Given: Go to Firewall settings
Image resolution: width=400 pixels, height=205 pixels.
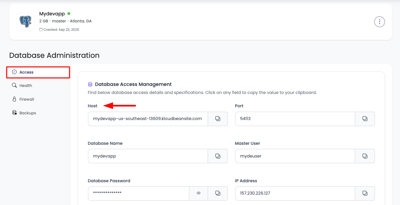Looking at the screenshot, I should pos(27,99).
